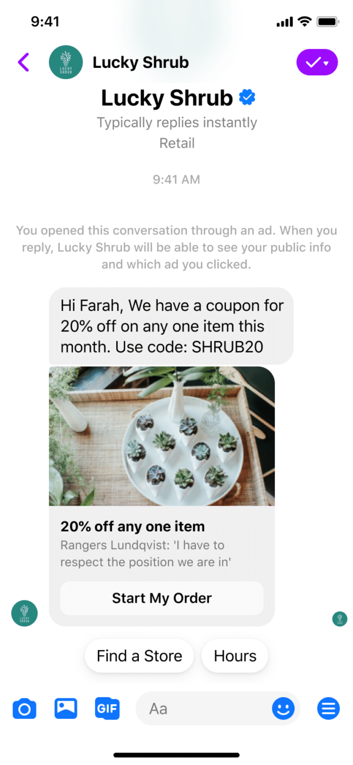The height and width of the screenshot is (765, 353).
Task: Select the Hours quick reply
Action: (x=235, y=656)
